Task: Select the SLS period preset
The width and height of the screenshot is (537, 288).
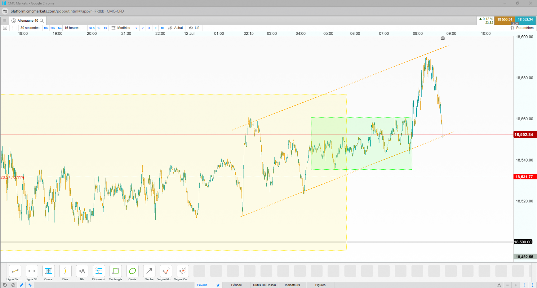Action: (x=92, y=28)
